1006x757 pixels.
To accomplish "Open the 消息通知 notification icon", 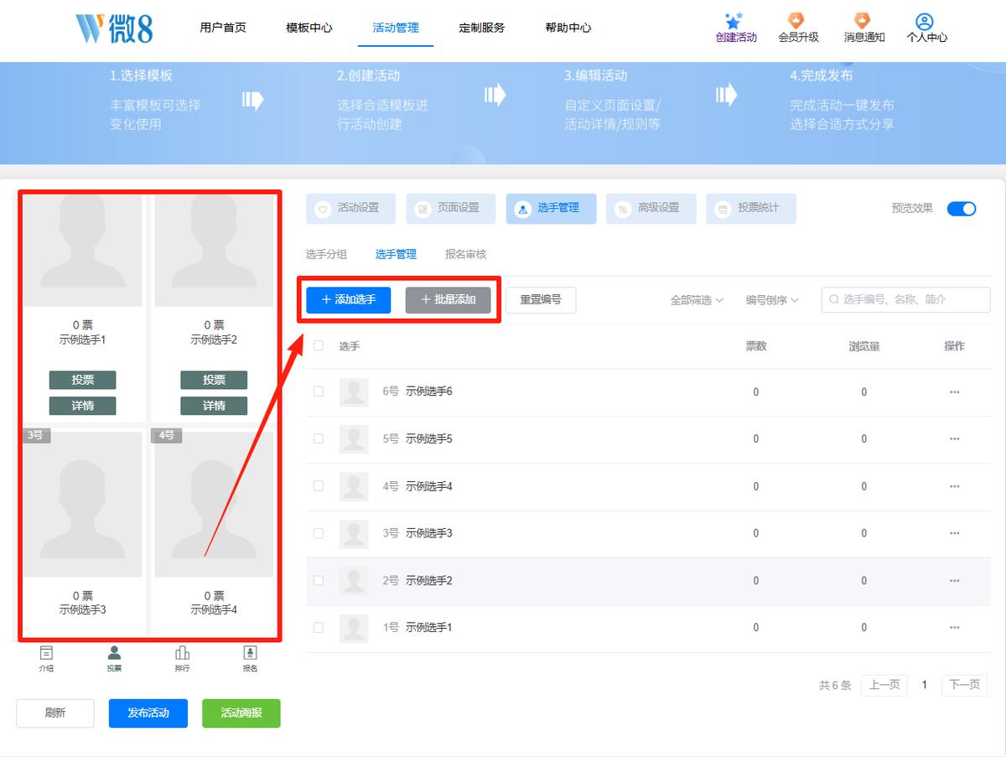I will (863, 21).
